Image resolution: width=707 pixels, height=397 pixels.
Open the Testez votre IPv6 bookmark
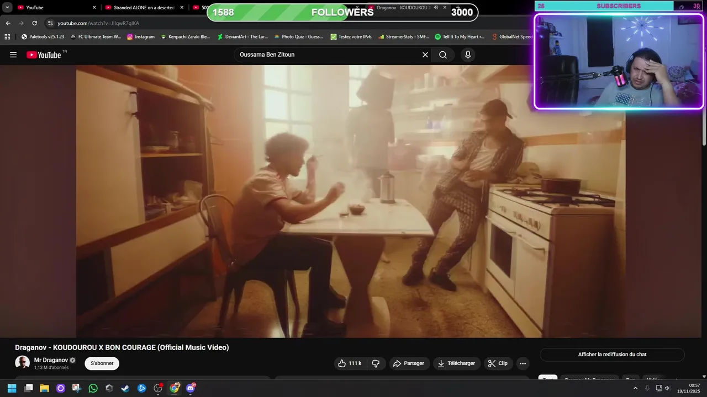pos(351,37)
